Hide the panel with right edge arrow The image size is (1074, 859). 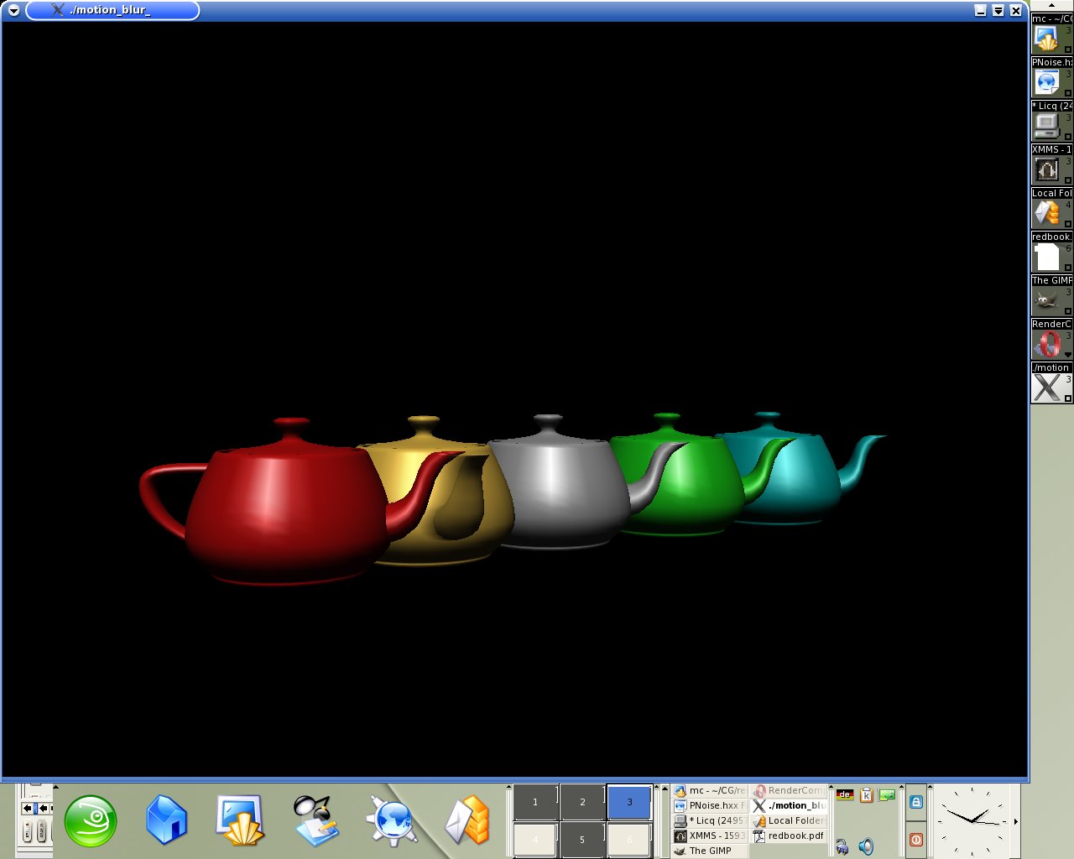[x=1016, y=821]
